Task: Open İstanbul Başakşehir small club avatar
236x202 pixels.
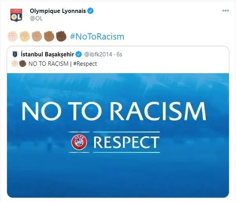Action: (15, 54)
